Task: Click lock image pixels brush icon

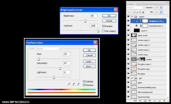Action: pyautogui.click(x=138, y=12)
